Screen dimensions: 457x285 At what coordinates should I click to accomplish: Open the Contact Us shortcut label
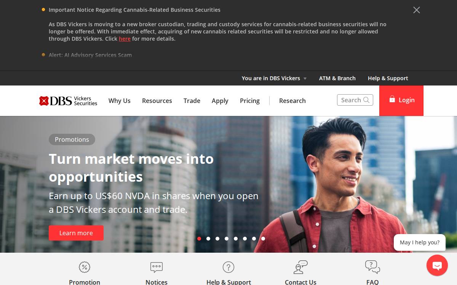tap(300, 282)
